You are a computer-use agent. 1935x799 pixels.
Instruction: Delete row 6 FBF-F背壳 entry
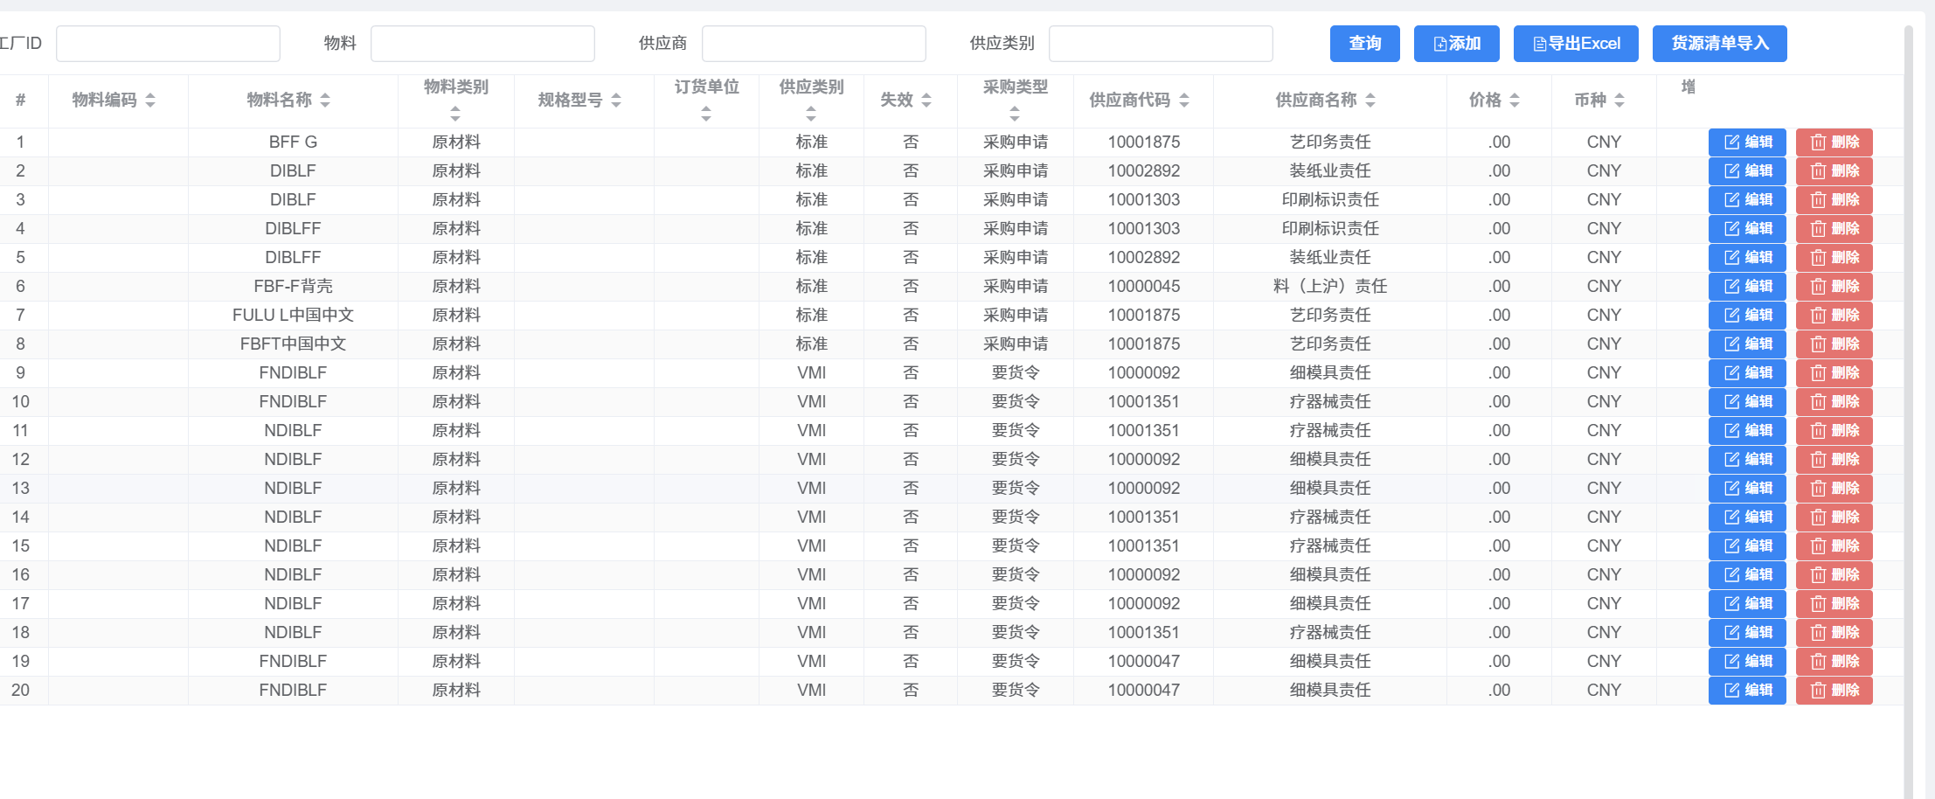coord(1834,287)
